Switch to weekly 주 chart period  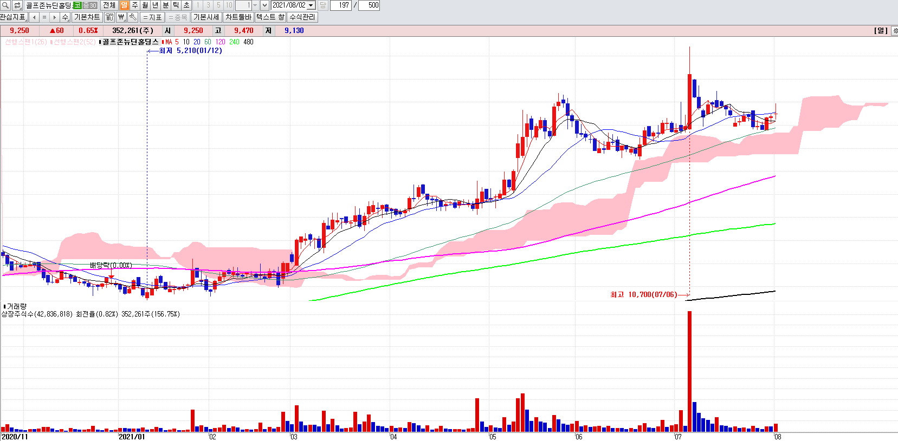click(135, 5)
